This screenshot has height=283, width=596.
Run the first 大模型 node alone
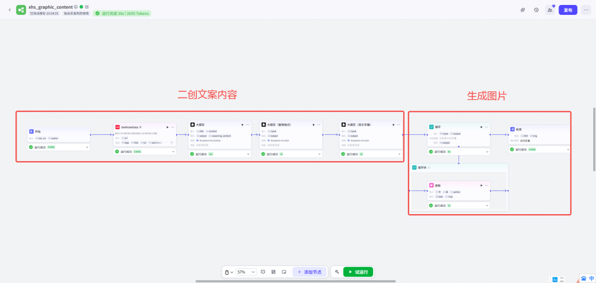[243, 124]
